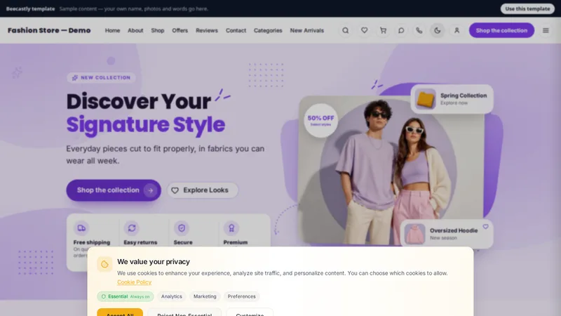Click header Shop the collection button

pyautogui.click(x=501, y=30)
